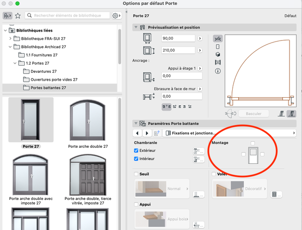The image size is (302, 230).
Task: Select the left opening orientation icon
Action: [281, 114]
